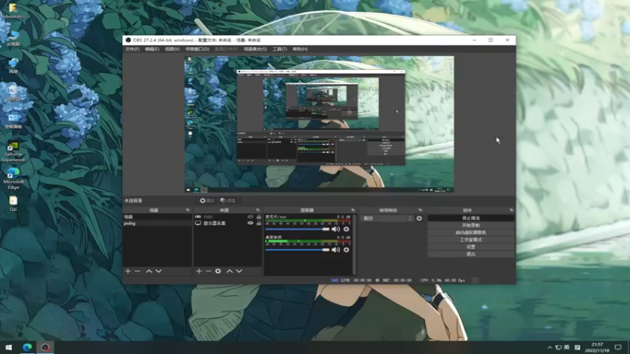Move the source down in the Sources panel

point(239,271)
